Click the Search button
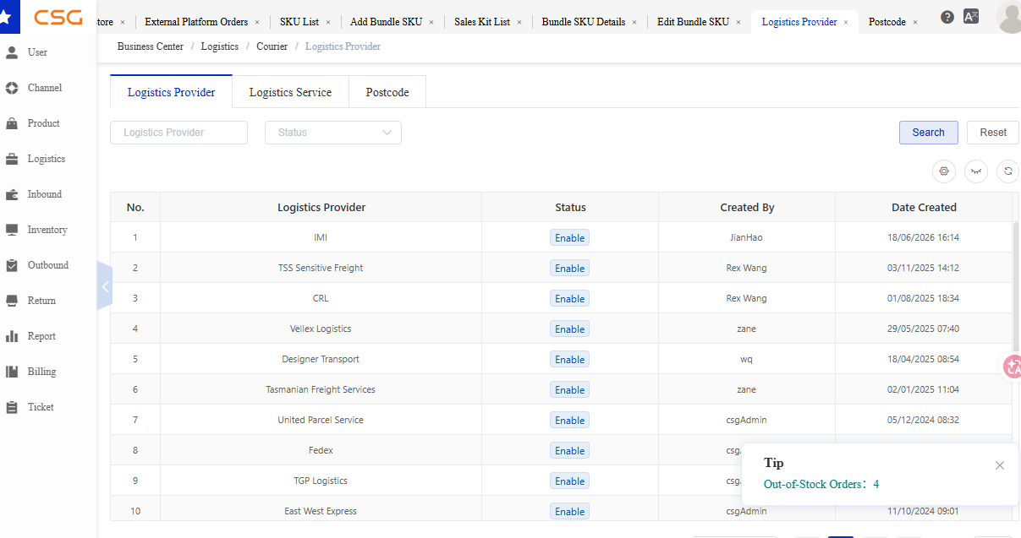Viewport: 1021px width, 538px height. coord(928,133)
